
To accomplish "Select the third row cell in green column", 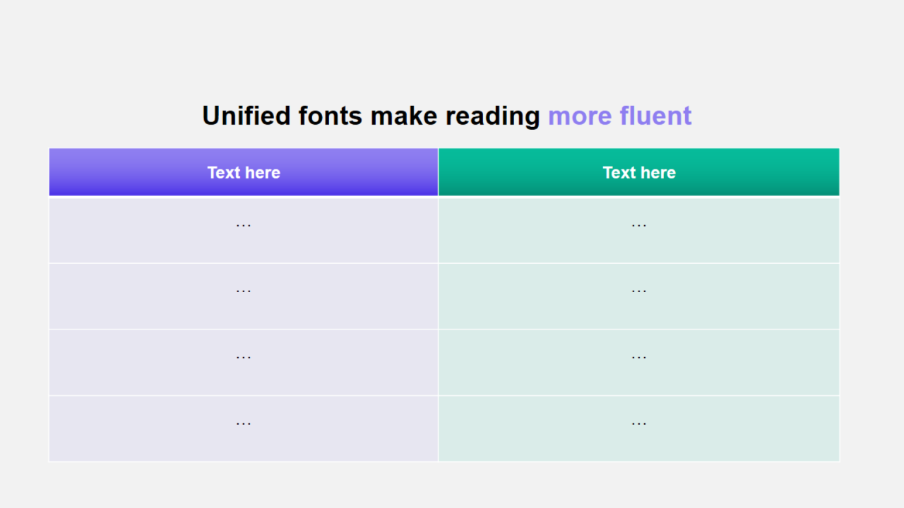I will pos(638,363).
